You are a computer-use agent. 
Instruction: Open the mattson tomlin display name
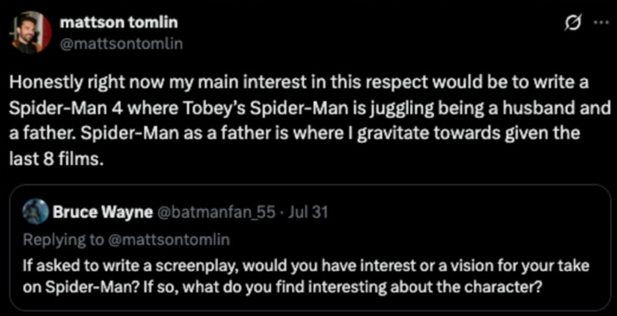tap(119, 23)
